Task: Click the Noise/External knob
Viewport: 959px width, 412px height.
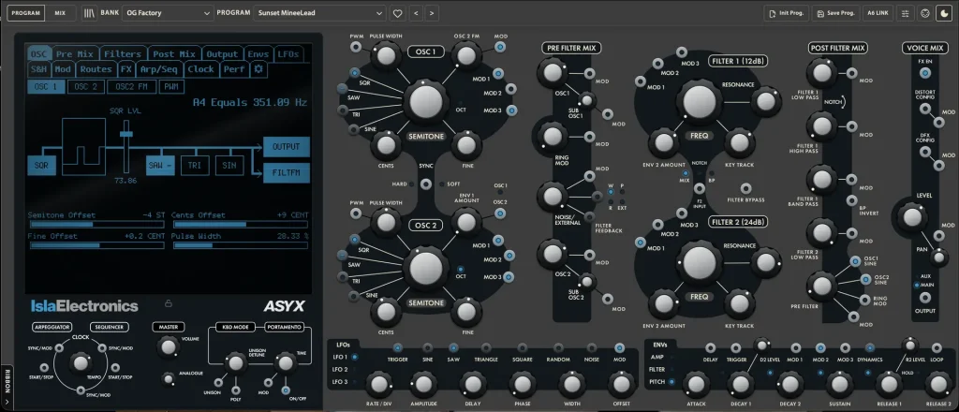Action: pyautogui.click(x=553, y=197)
